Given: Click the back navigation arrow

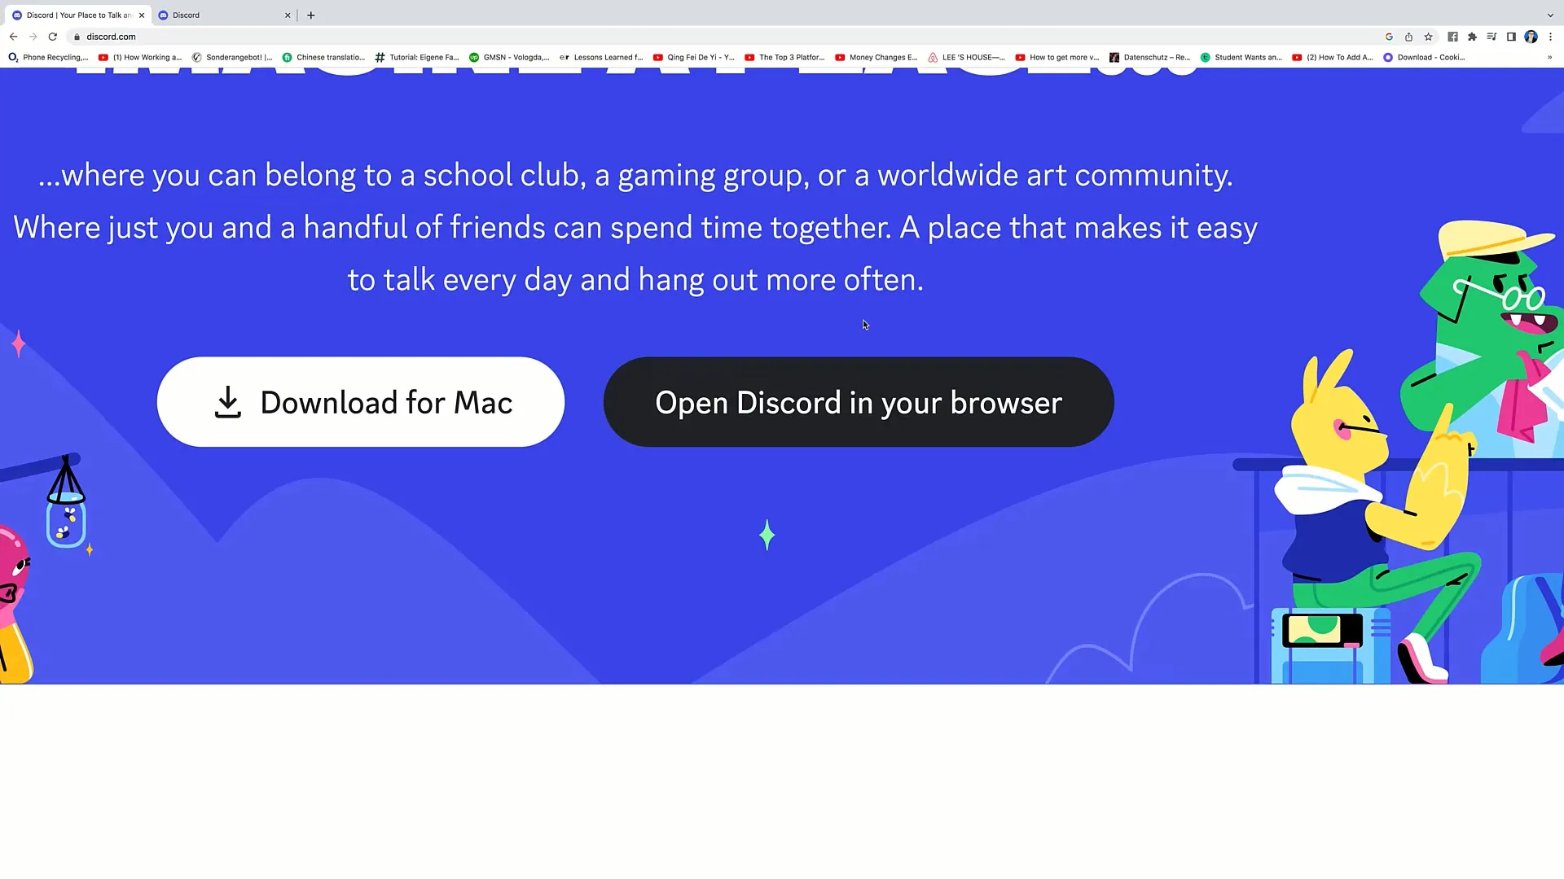Looking at the screenshot, I should click(13, 36).
